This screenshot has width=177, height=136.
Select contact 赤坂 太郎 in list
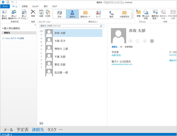(73, 33)
